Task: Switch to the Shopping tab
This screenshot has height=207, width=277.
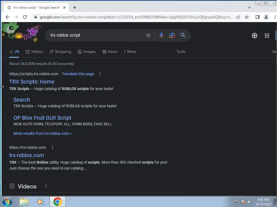Action: (x=60, y=51)
